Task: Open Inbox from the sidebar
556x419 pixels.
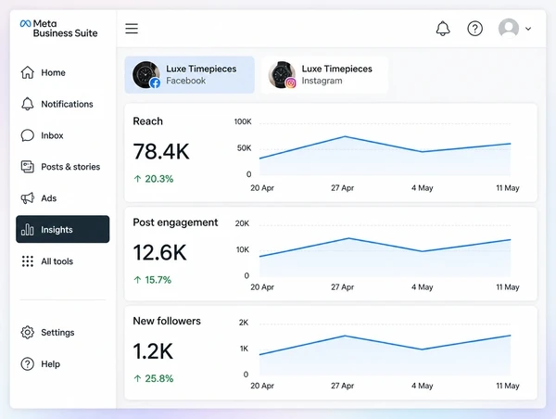Action: (52, 135)
